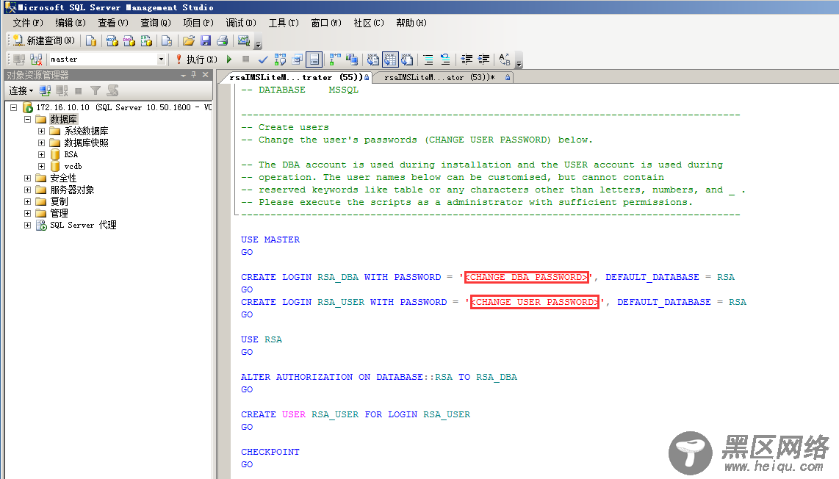This screenshot has width=839, height=479.
Task: Open Object Explorer window position dropdown arrow
Action: [x=184, y=75]
